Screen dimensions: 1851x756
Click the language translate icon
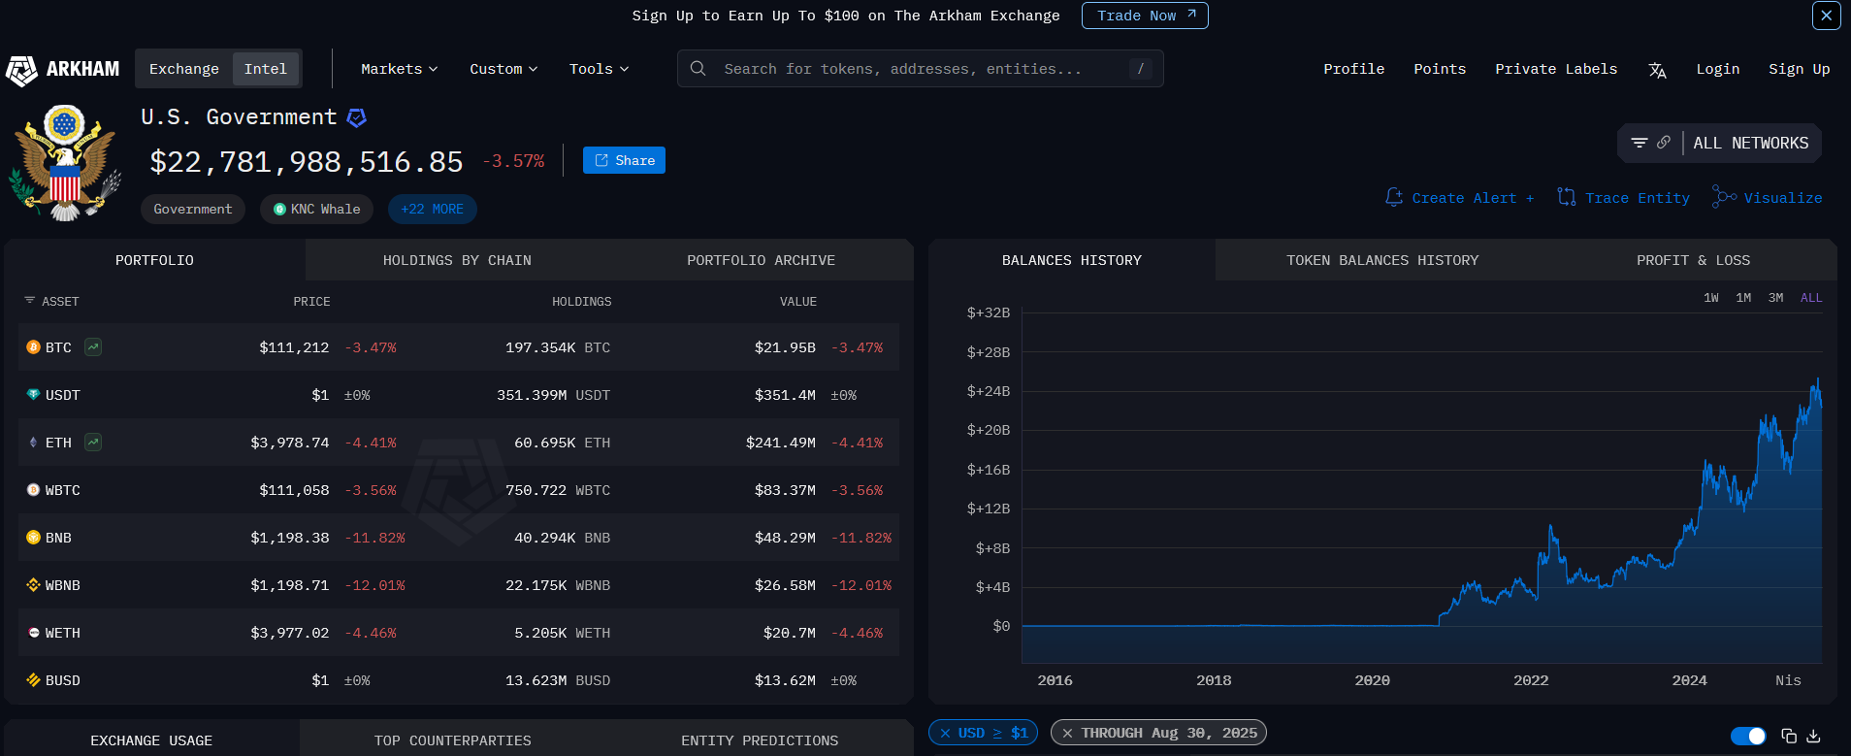(1657, 70)
